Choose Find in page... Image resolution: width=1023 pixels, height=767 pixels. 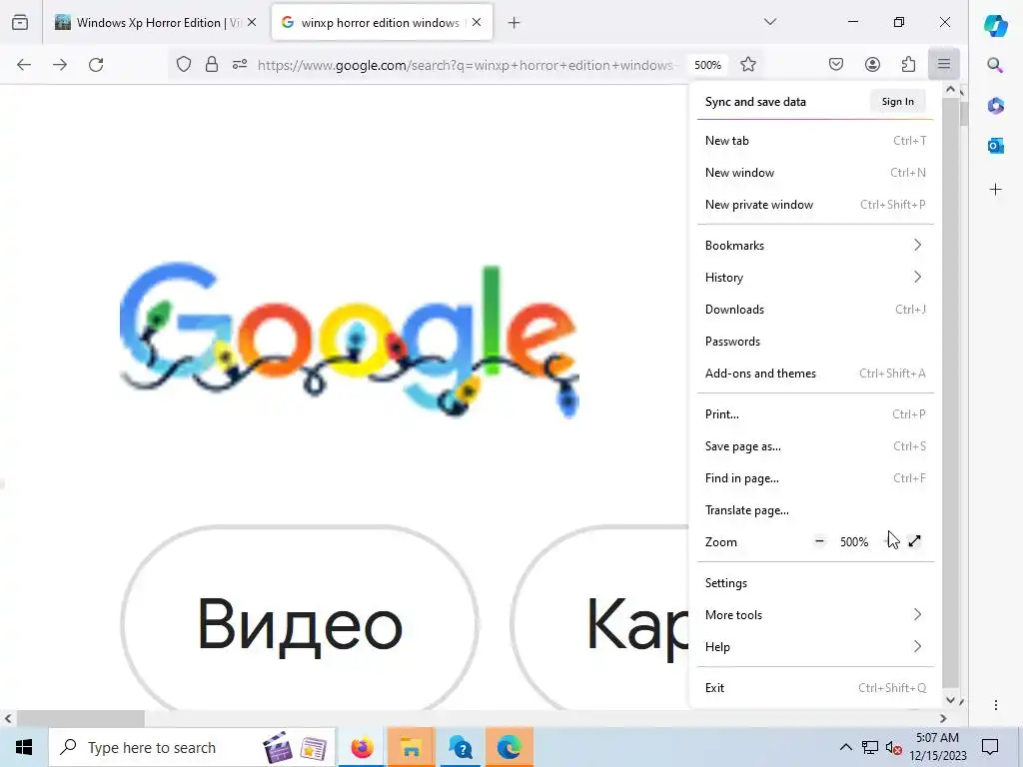(815, 478)
